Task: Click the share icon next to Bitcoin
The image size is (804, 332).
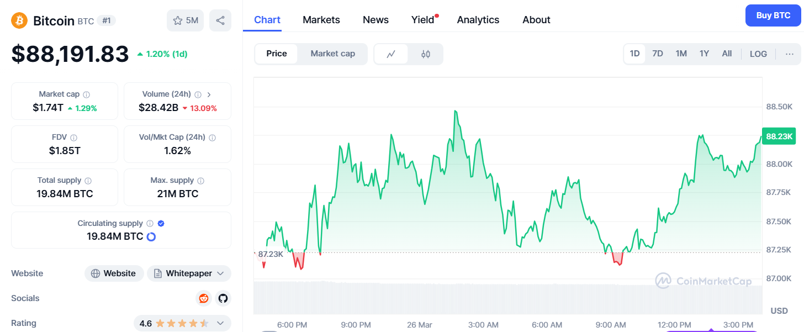Action: click(220, 20)
